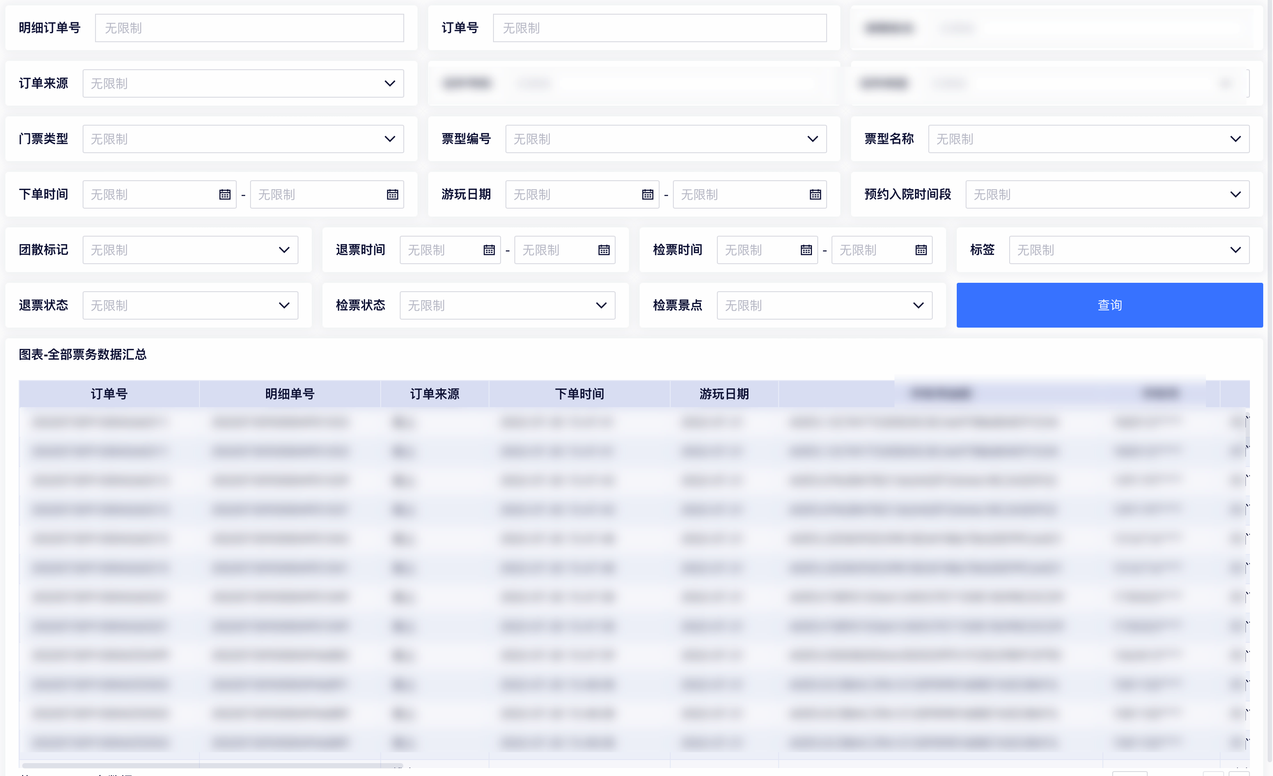Expand the 票型编号 dropdown
This screenshot has height=776, width=1273.
coord(665,139)
